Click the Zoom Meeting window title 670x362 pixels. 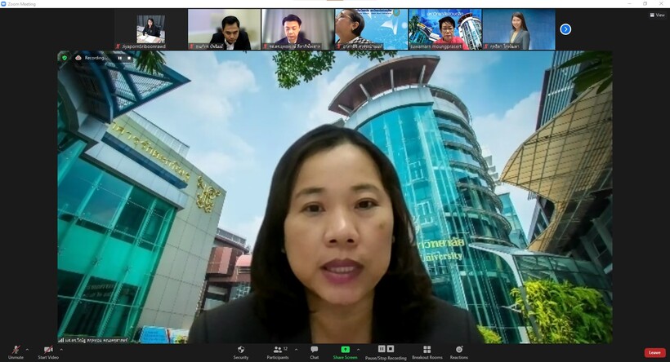click(x=22, y=4)
